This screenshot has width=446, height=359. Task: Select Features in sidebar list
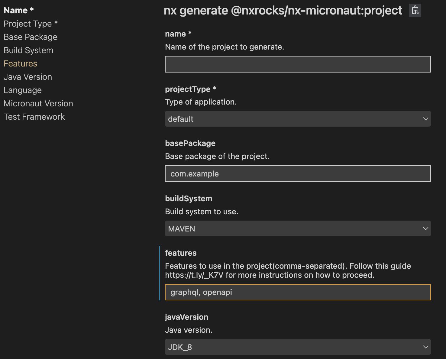(x=21, y=64)
